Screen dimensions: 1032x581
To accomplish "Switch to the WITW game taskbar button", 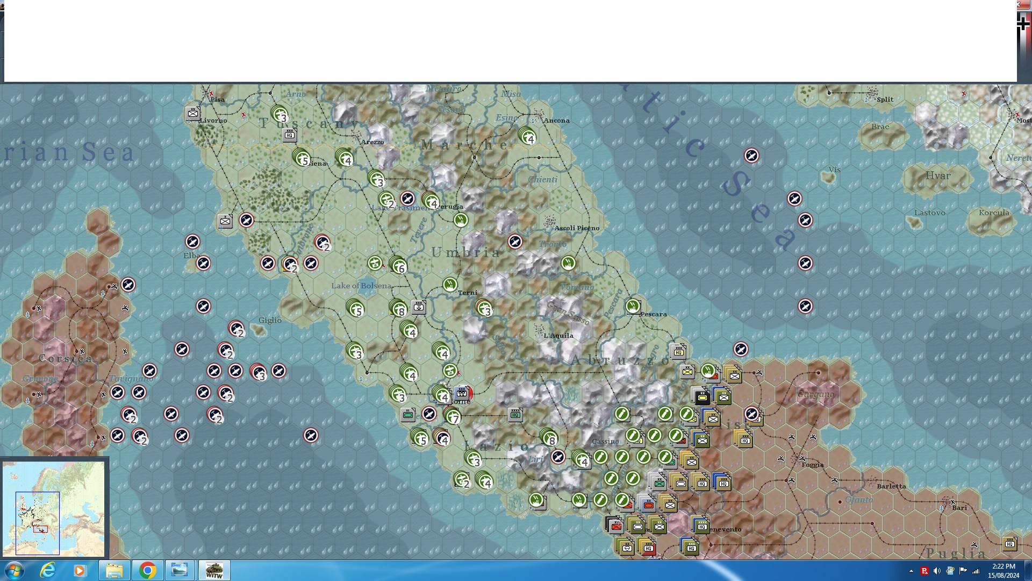I will [214, 570].
